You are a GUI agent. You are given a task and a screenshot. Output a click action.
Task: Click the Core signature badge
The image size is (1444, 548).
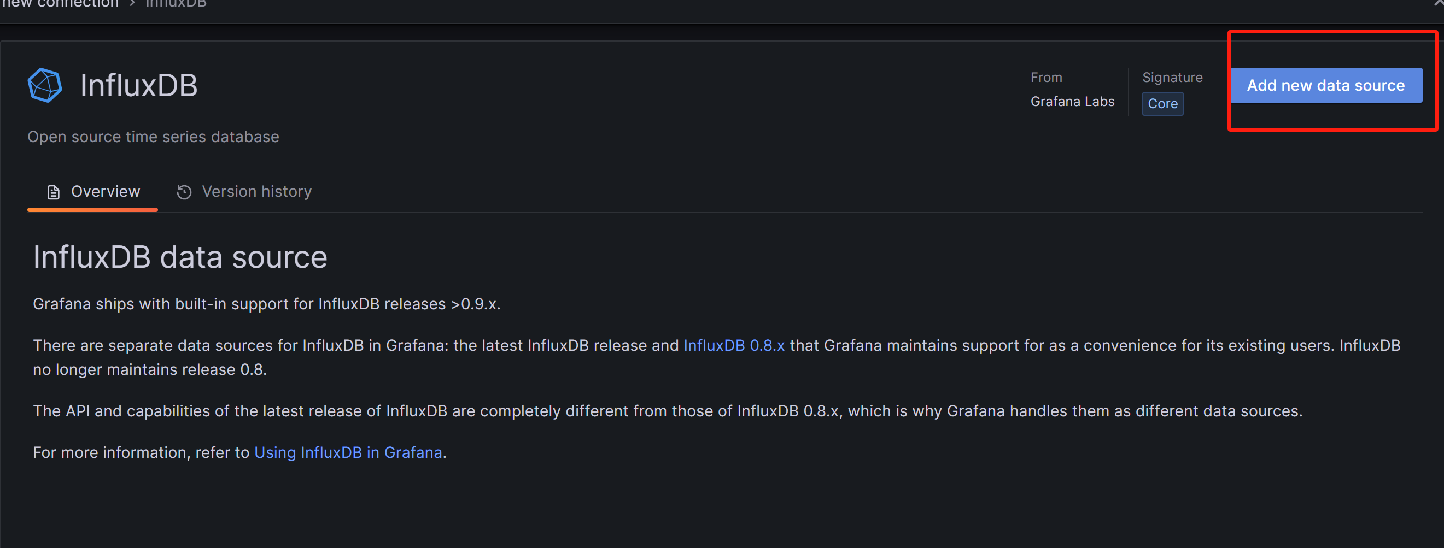1162,104
